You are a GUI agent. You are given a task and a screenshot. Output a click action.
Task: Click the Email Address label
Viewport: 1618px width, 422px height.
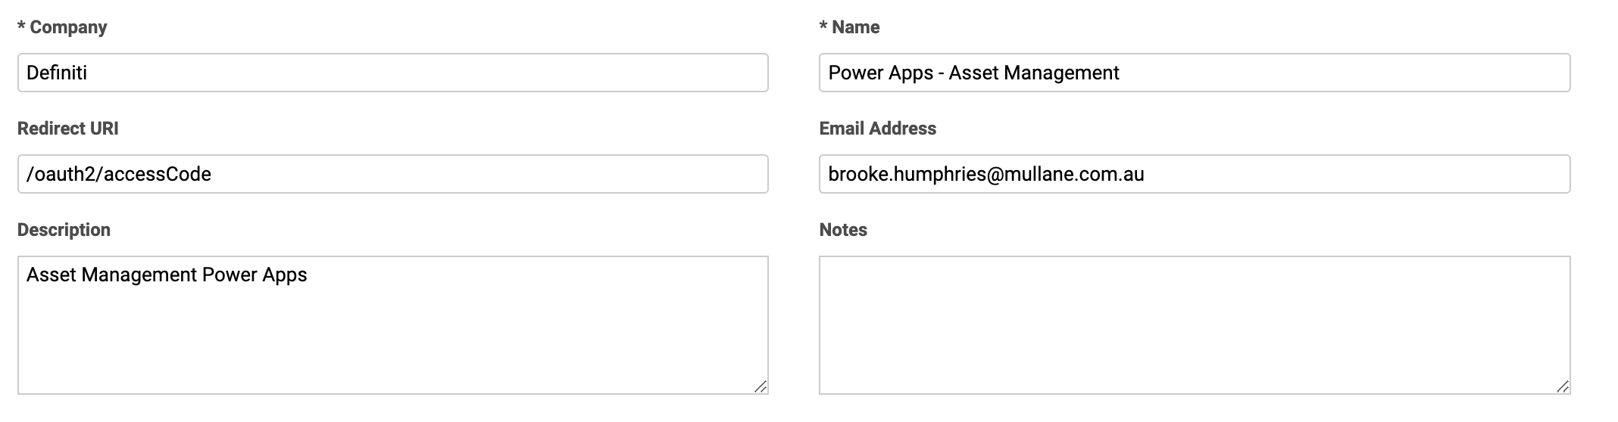(878, 129)
